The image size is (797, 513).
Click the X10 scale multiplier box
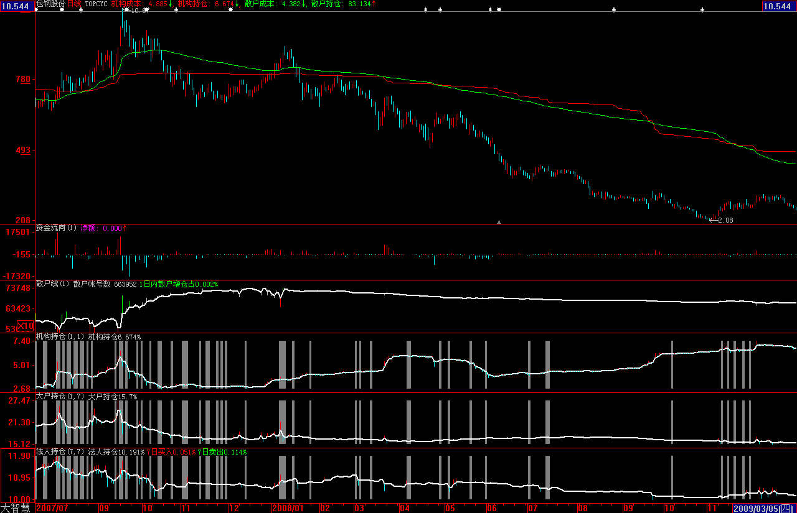[26, 326]
